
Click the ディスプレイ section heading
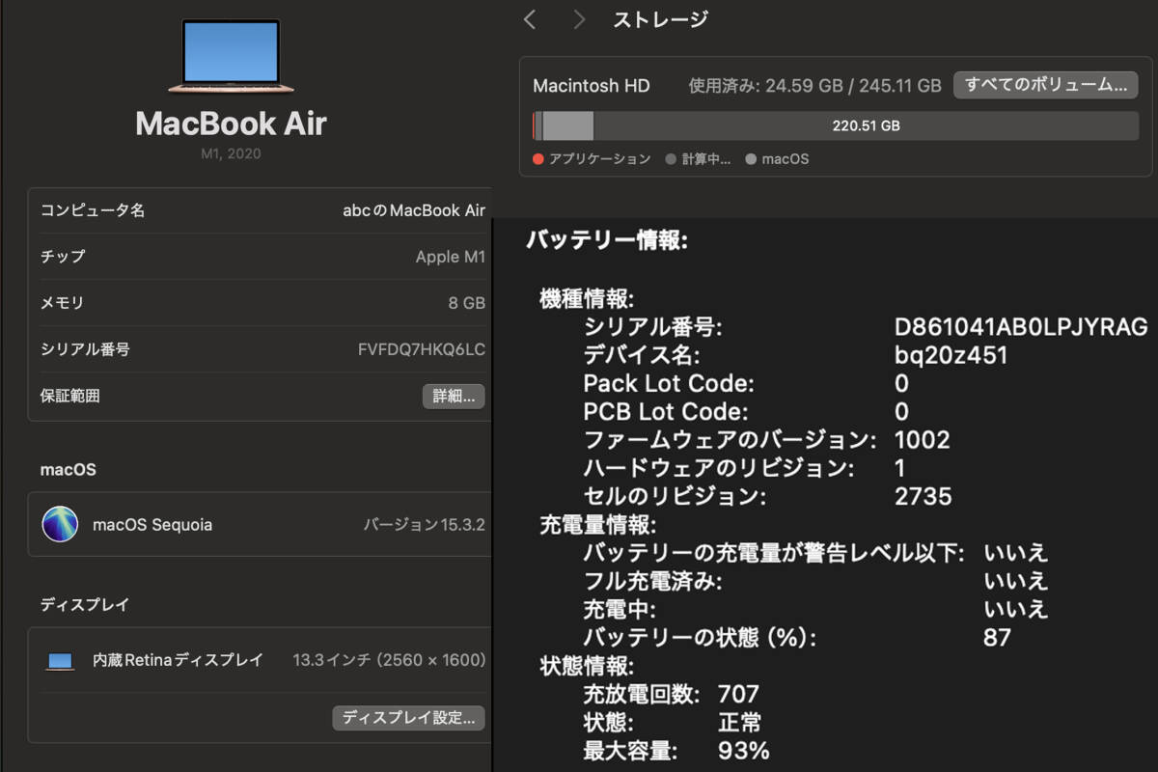[x=85, y=604]
